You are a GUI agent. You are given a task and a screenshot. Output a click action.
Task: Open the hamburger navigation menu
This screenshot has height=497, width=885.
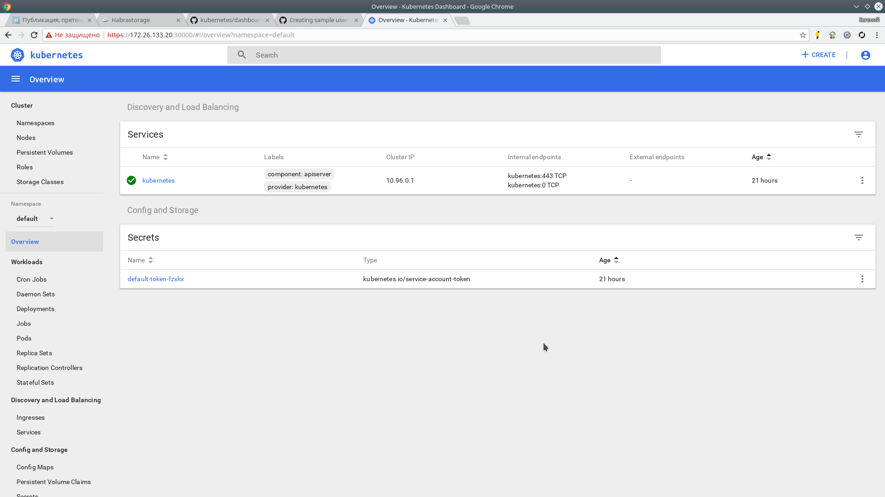(x=16, y=79)
